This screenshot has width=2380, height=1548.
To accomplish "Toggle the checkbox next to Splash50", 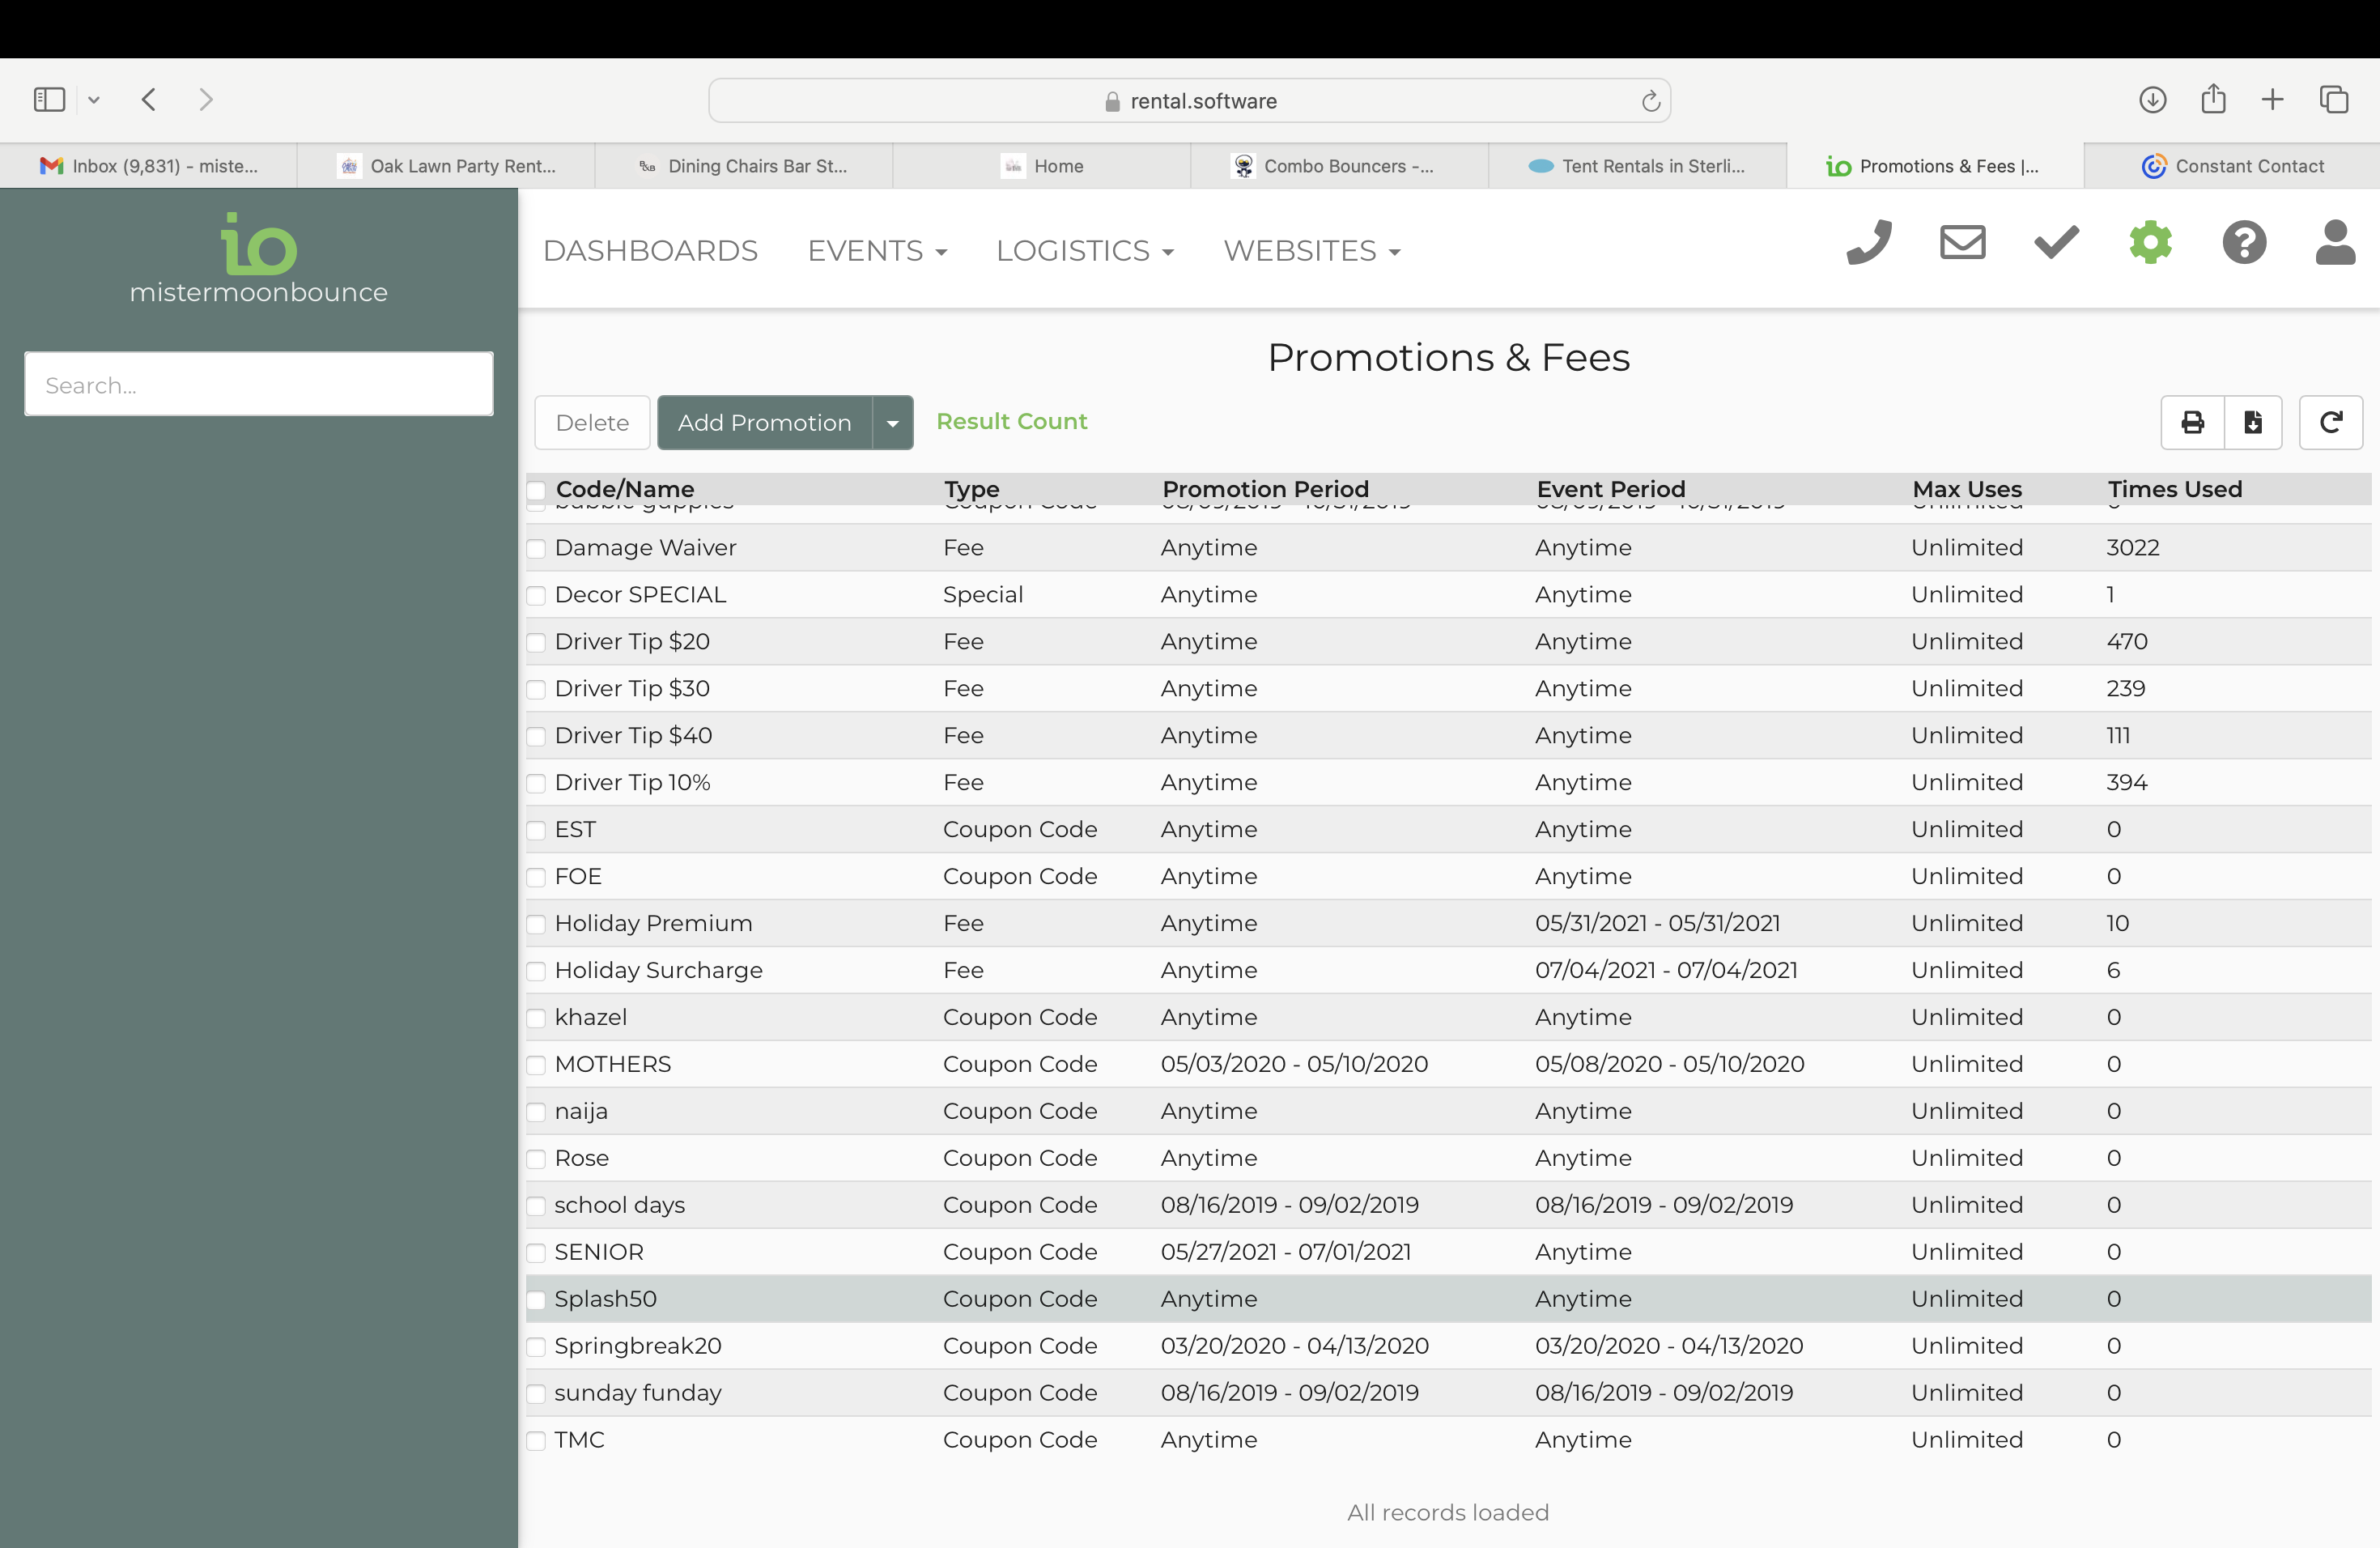I will coord(538,1298).
